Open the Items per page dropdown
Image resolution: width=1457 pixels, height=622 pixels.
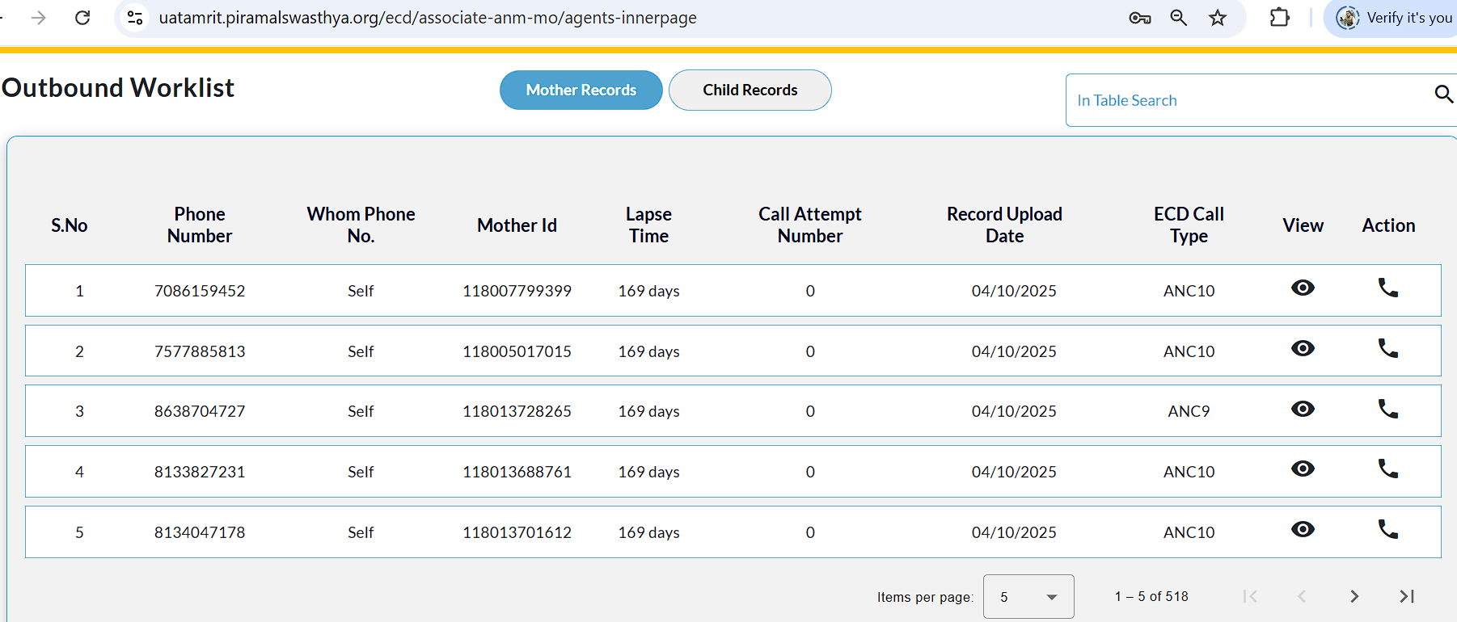(x=1028, y=597)
